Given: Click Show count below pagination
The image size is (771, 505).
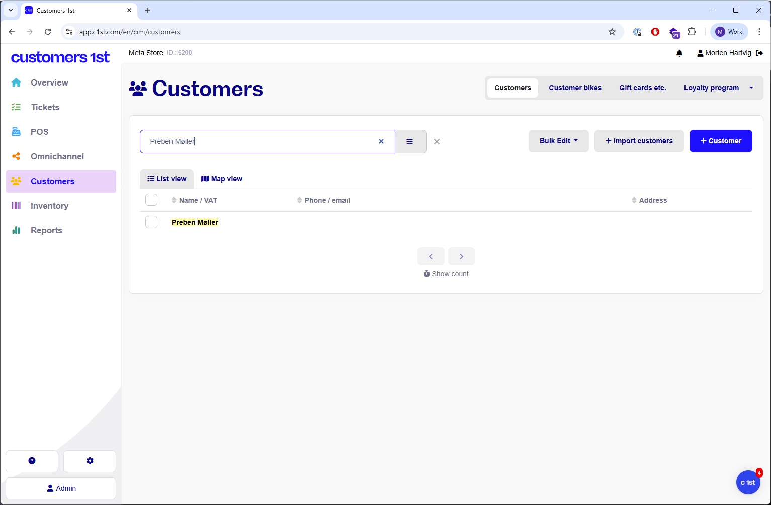Looking at the screenshot, I should (446, 274).
